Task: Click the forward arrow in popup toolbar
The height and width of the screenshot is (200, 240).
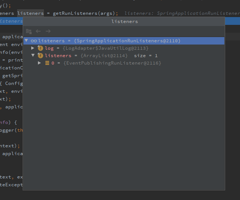Action: tap(48, 32)
